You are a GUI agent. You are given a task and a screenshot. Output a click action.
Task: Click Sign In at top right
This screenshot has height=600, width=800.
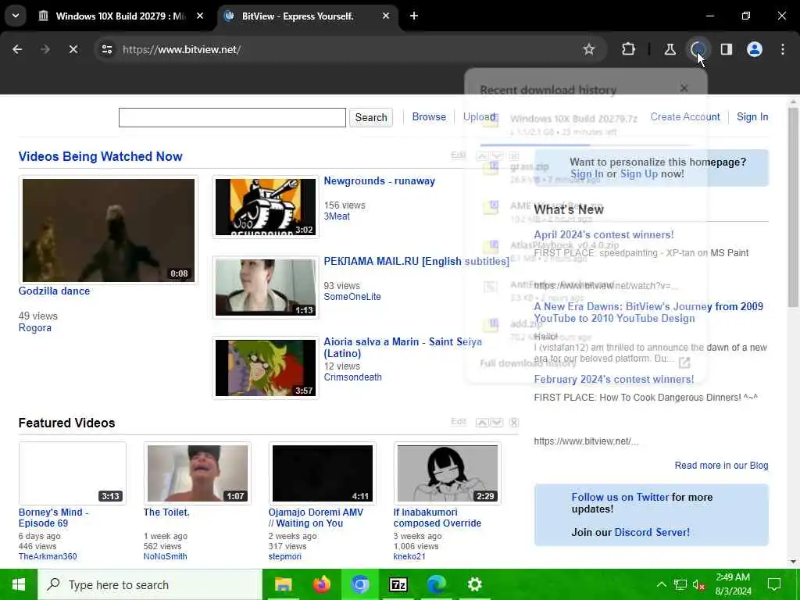[x=752, y=117]
